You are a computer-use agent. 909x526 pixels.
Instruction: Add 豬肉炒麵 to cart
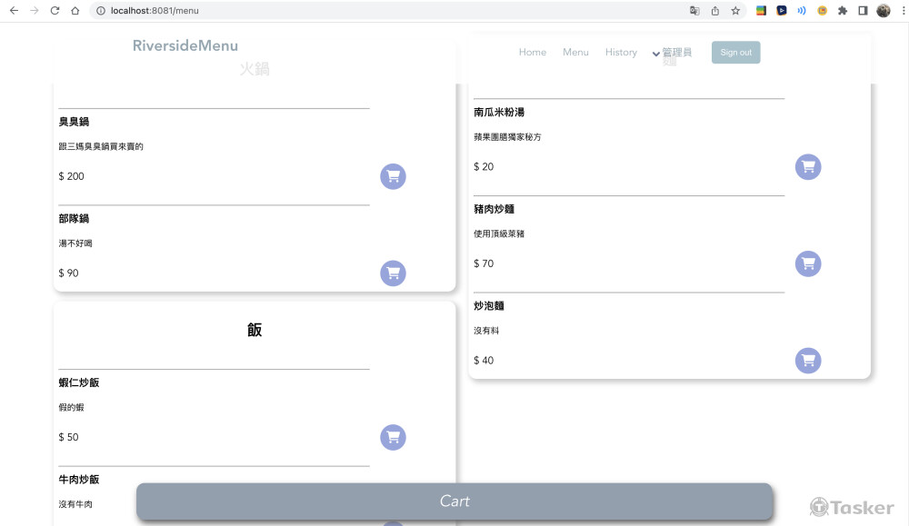click(808, 263)
